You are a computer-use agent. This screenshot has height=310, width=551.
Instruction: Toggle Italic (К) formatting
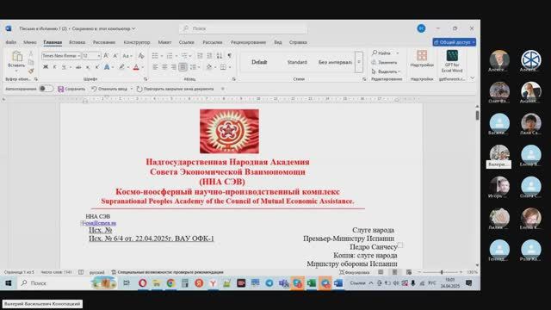click(55, 67)
